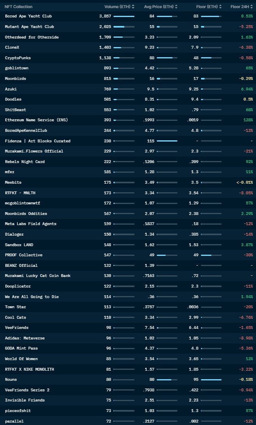The width and height of the screenshot is (256, 425).
Task: Select Invisible Friends collection name
Action: pos(25,400)
